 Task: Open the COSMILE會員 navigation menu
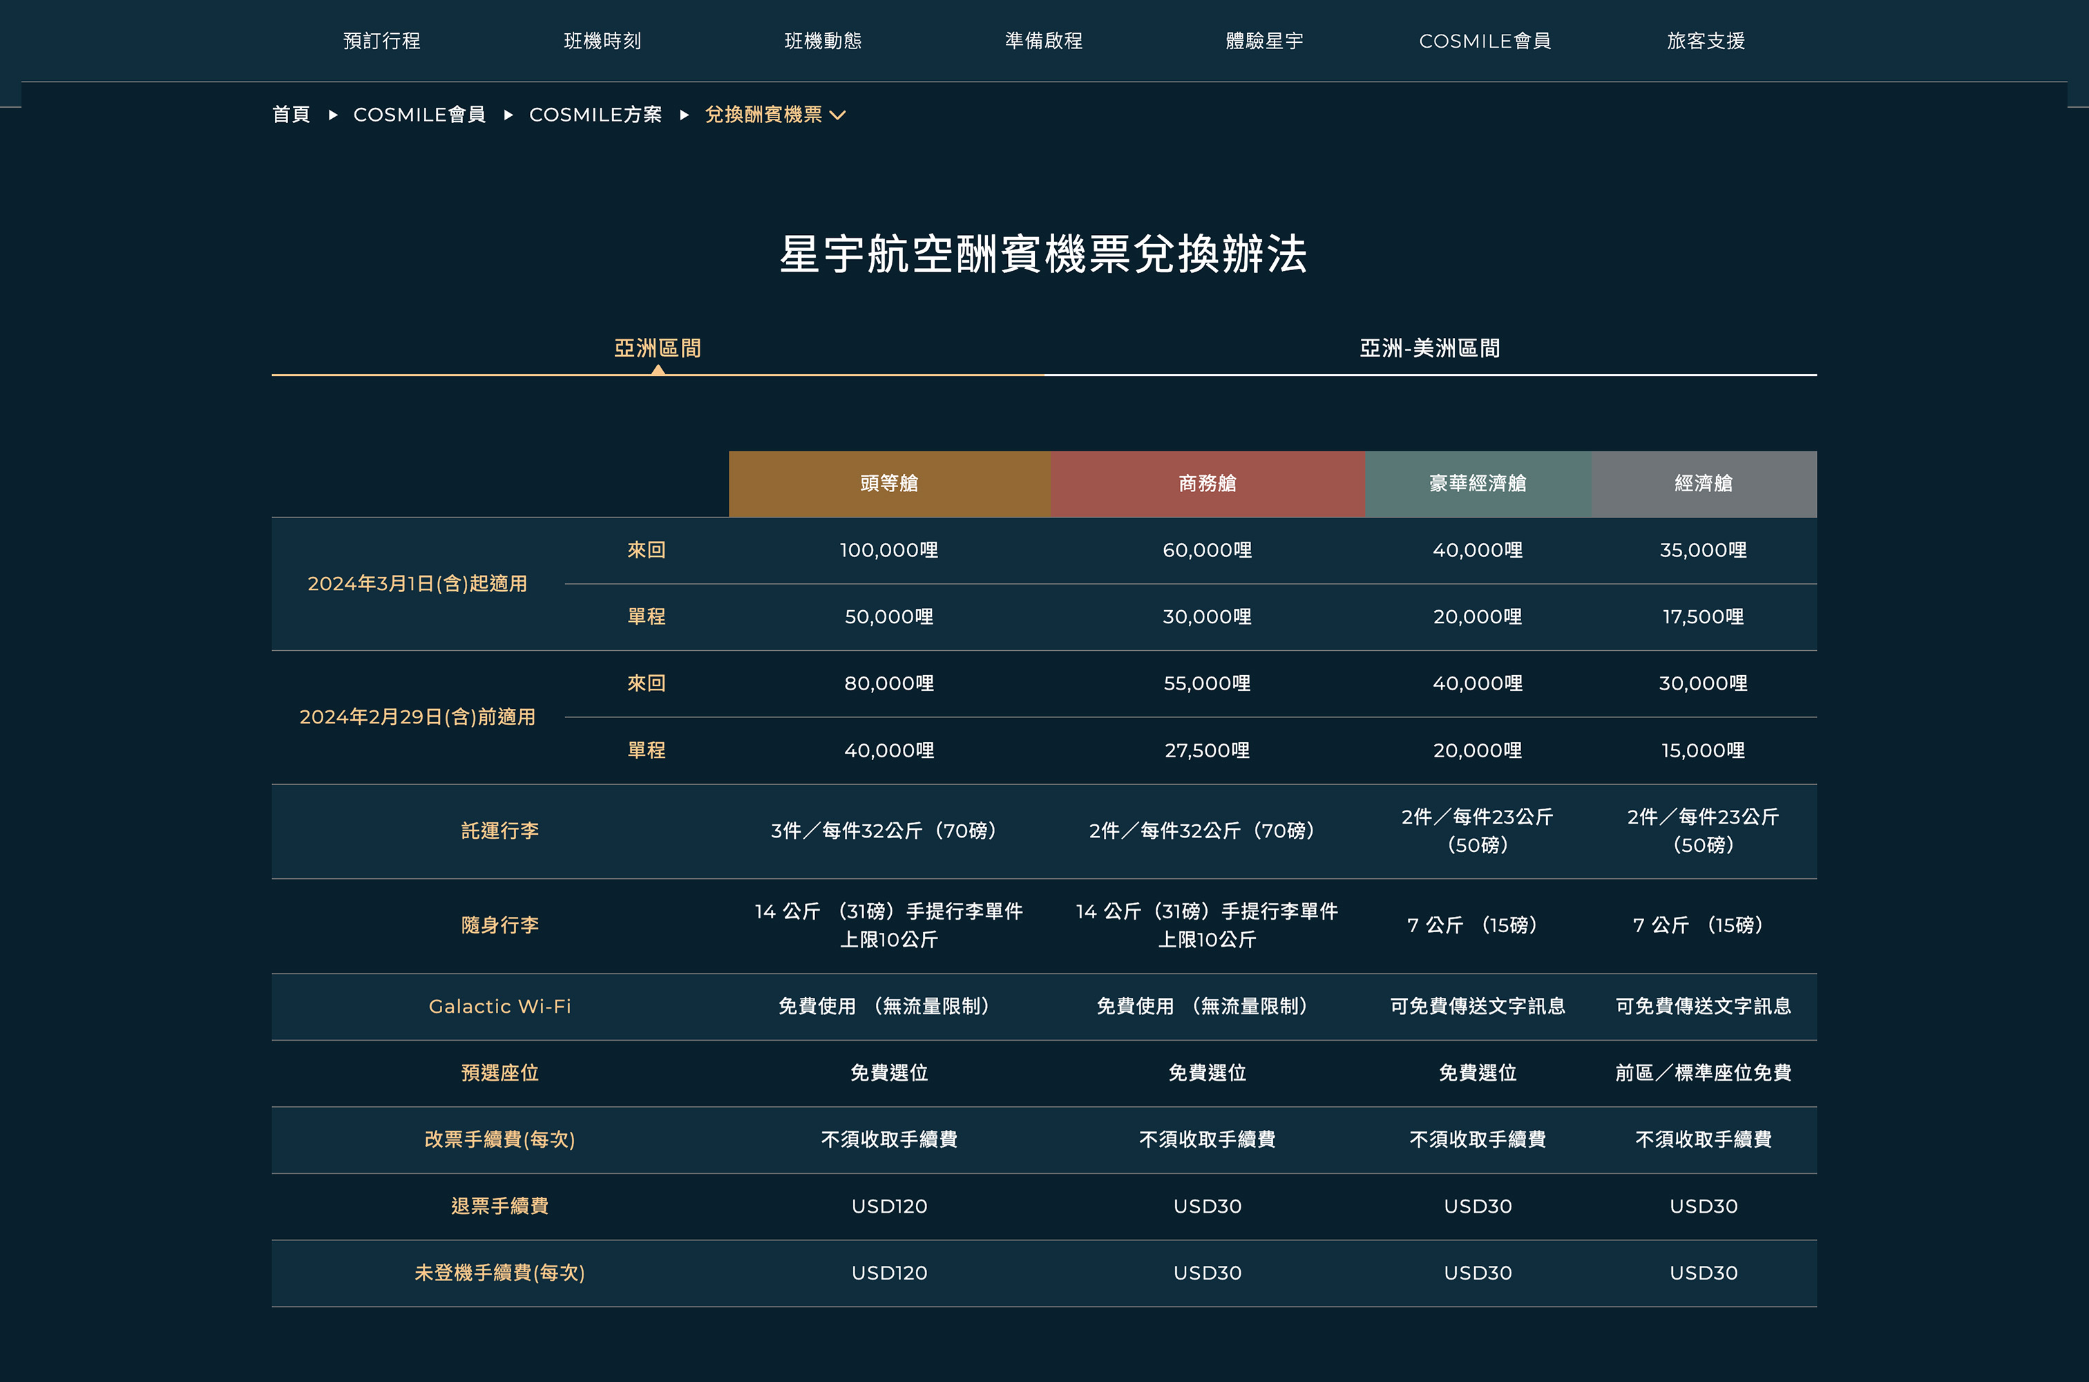1485,41
